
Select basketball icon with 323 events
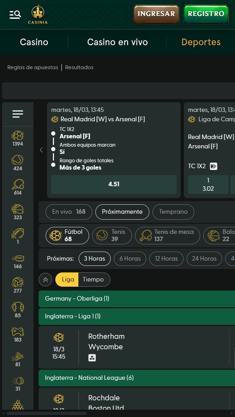tap(18, 212)
